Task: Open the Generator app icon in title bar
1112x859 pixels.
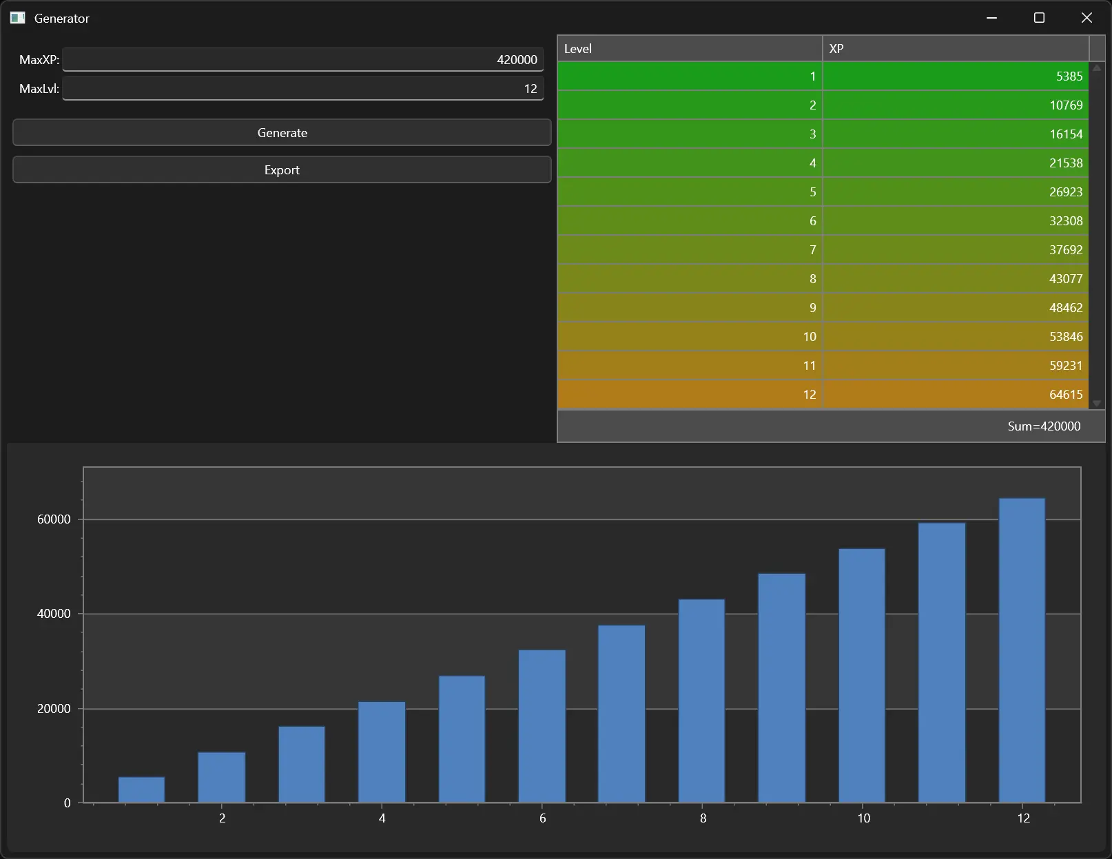Action: (x=18, y=18)
